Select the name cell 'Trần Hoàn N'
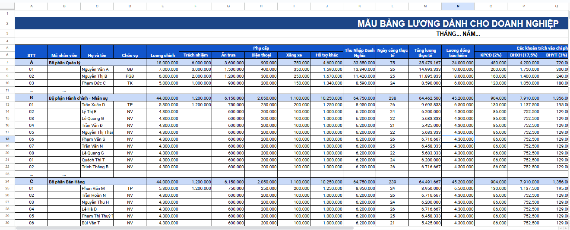The height and width of the screenshot is (230, 570). click(x=97, y=195)
